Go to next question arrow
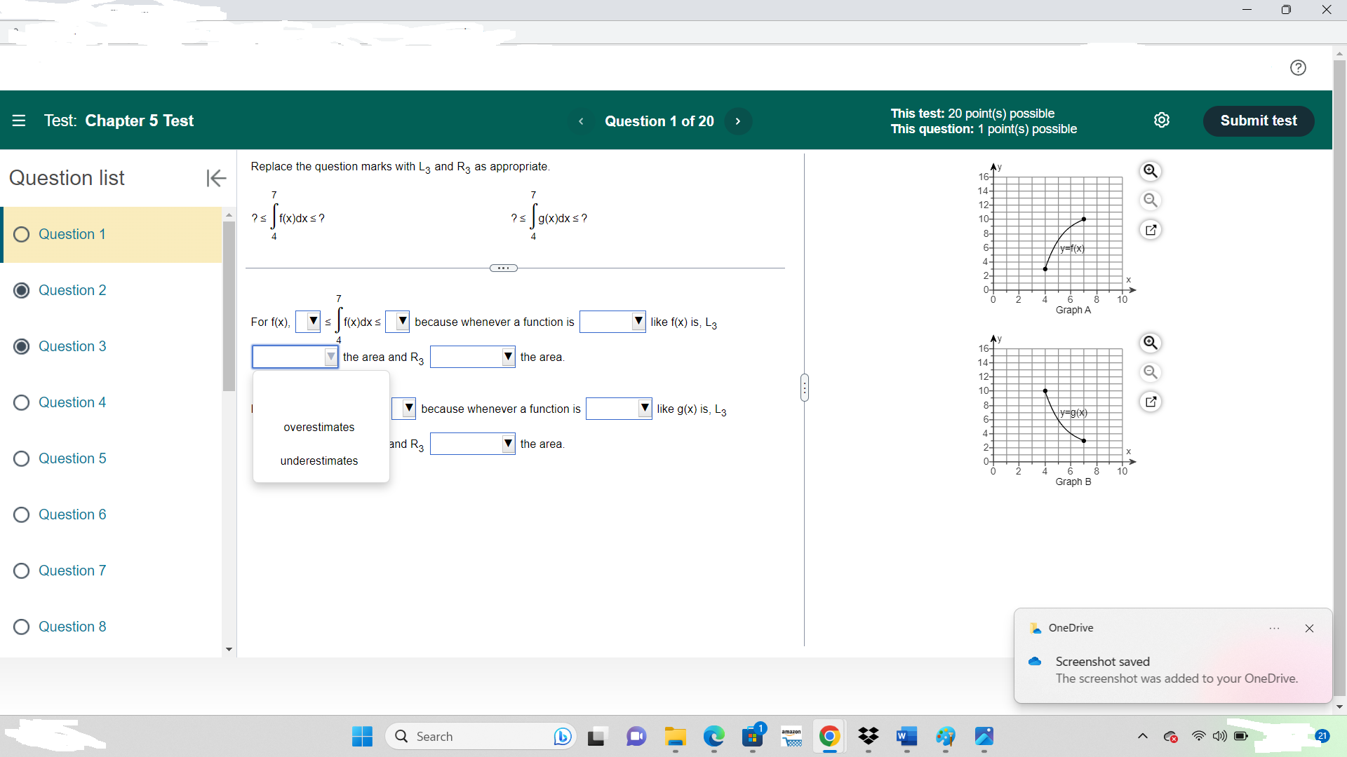 737,121
